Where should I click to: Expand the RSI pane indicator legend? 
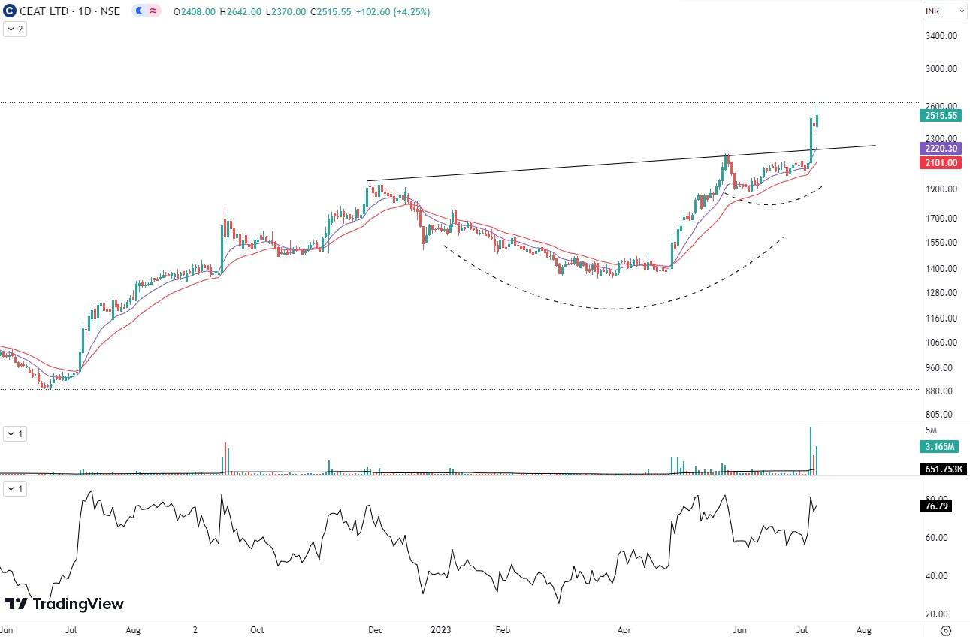[x=15, y=489]
